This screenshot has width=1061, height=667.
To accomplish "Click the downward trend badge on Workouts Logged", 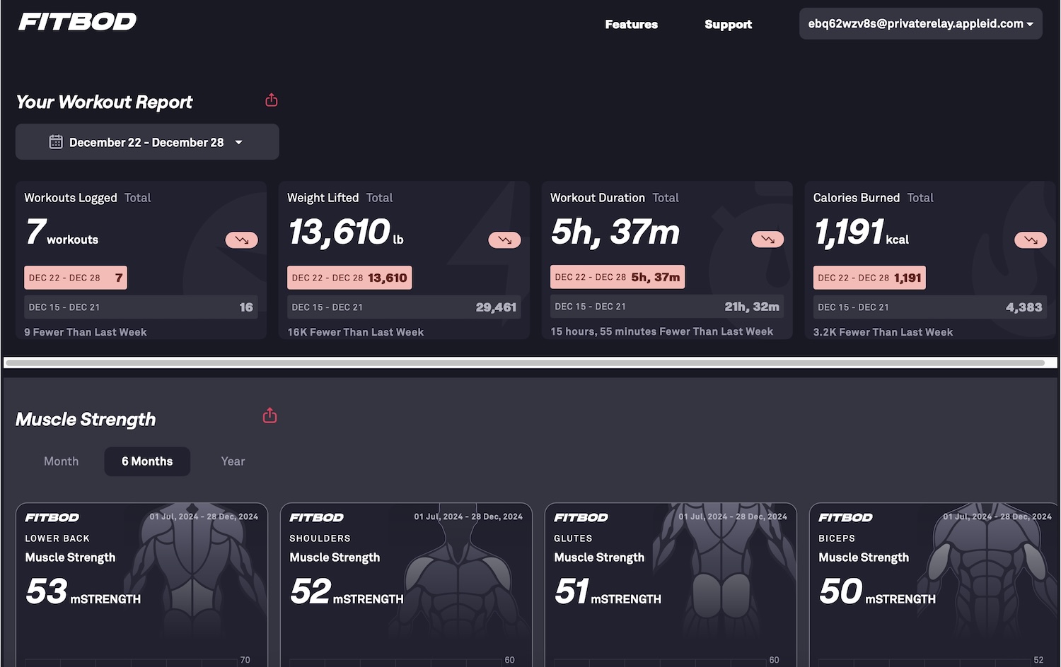I will click(x=242, y=240).
